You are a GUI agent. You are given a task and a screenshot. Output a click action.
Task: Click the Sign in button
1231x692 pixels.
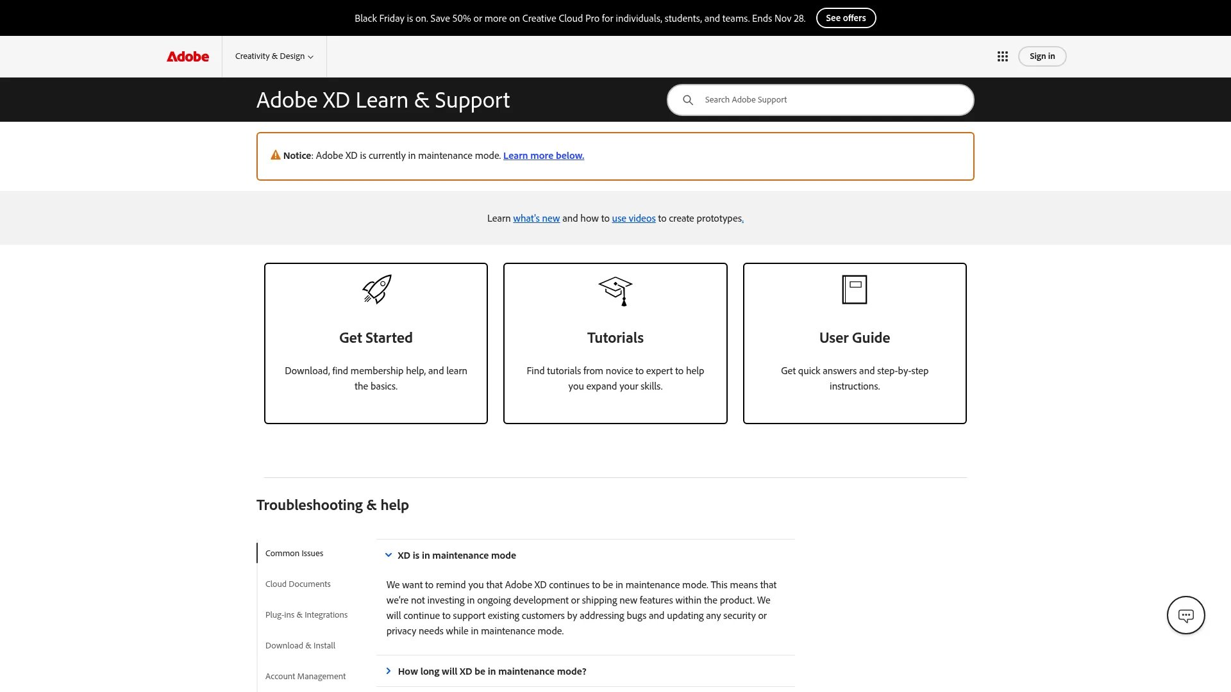[x=1042, y=56]
